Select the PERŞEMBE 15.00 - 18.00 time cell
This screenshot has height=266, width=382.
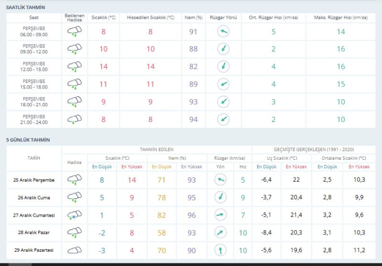(34, 84)
